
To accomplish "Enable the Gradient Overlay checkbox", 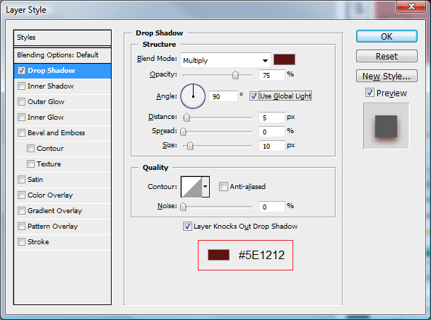I will [21, 211].
